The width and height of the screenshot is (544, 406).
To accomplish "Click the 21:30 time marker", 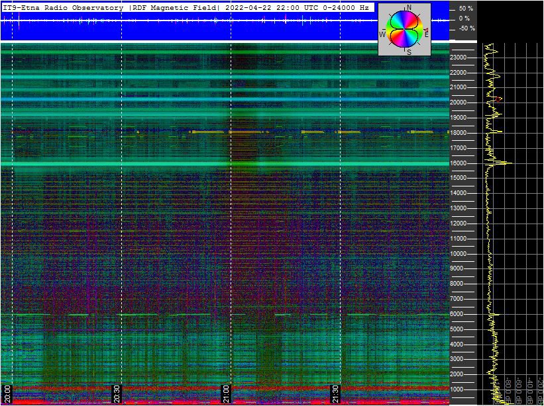I will point(335,393).
